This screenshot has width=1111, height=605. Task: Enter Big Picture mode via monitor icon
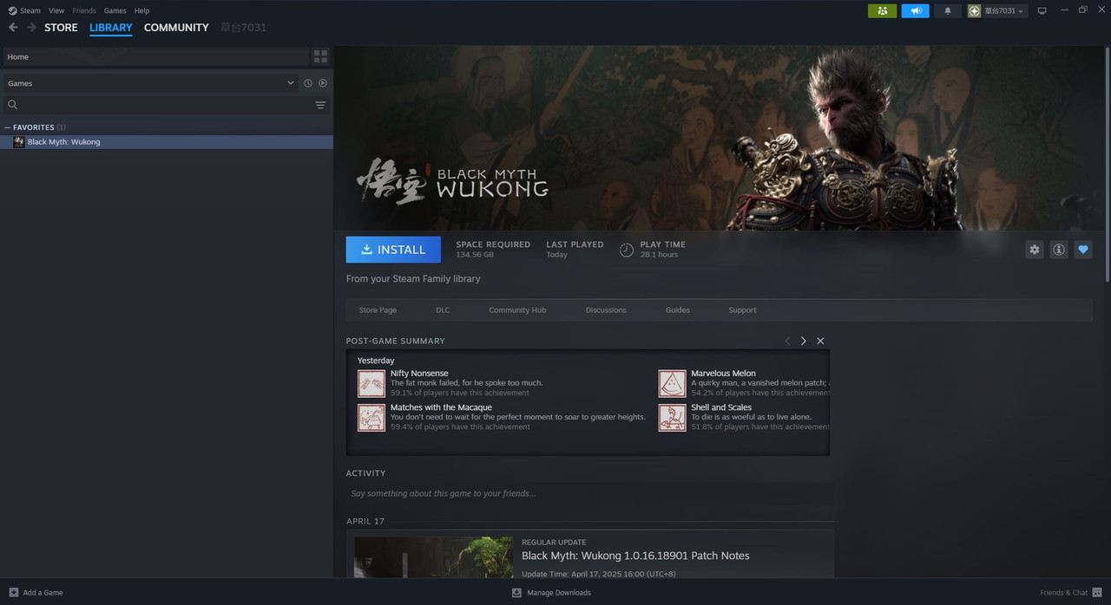tap(1042, 10)
